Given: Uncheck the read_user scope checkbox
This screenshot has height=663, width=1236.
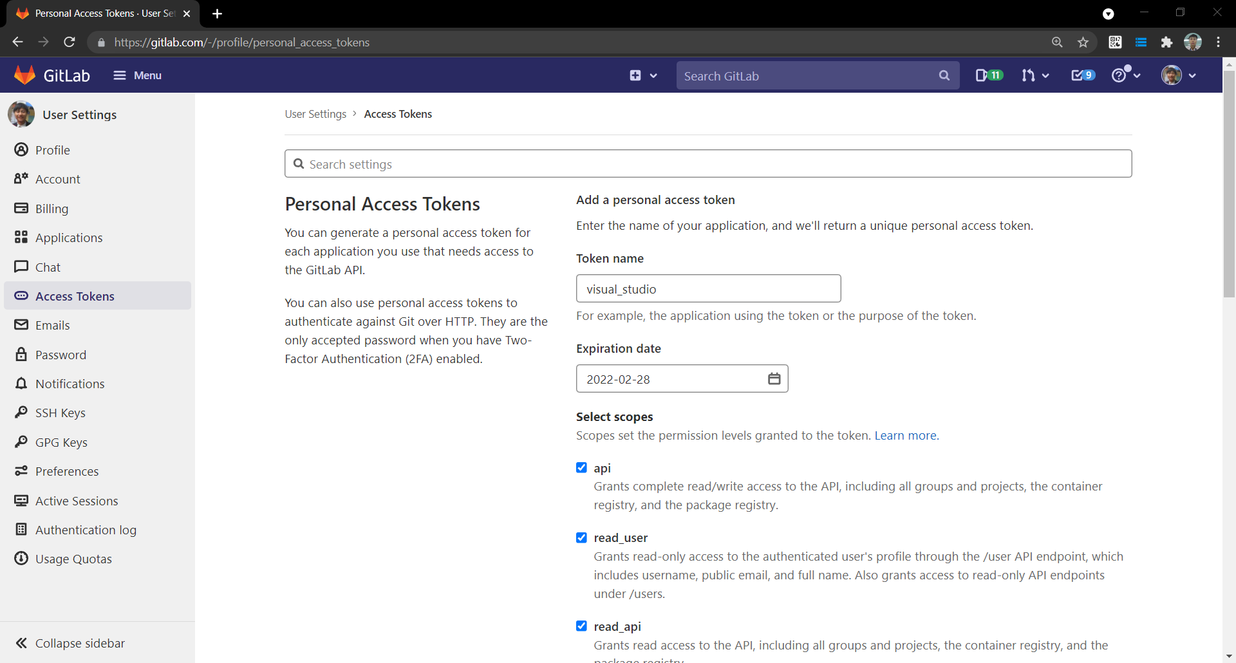Looking at the screenshot, I should point(581,537).
